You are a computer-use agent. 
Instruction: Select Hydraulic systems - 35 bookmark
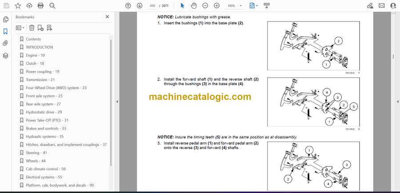(44, 137)
